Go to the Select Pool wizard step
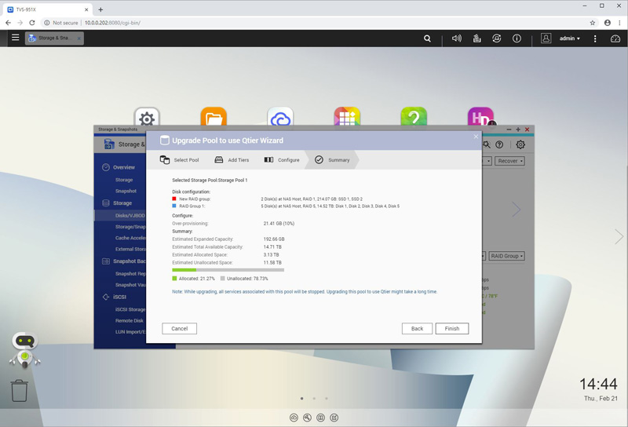 click(x=180, y=160)
